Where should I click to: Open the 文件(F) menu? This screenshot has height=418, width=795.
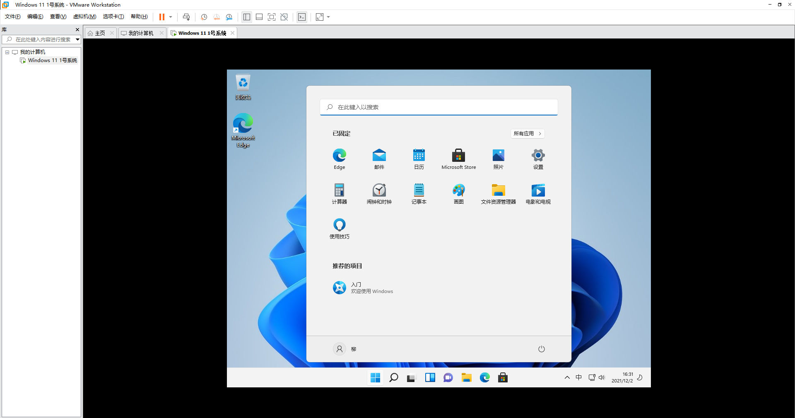coord(13,17)
